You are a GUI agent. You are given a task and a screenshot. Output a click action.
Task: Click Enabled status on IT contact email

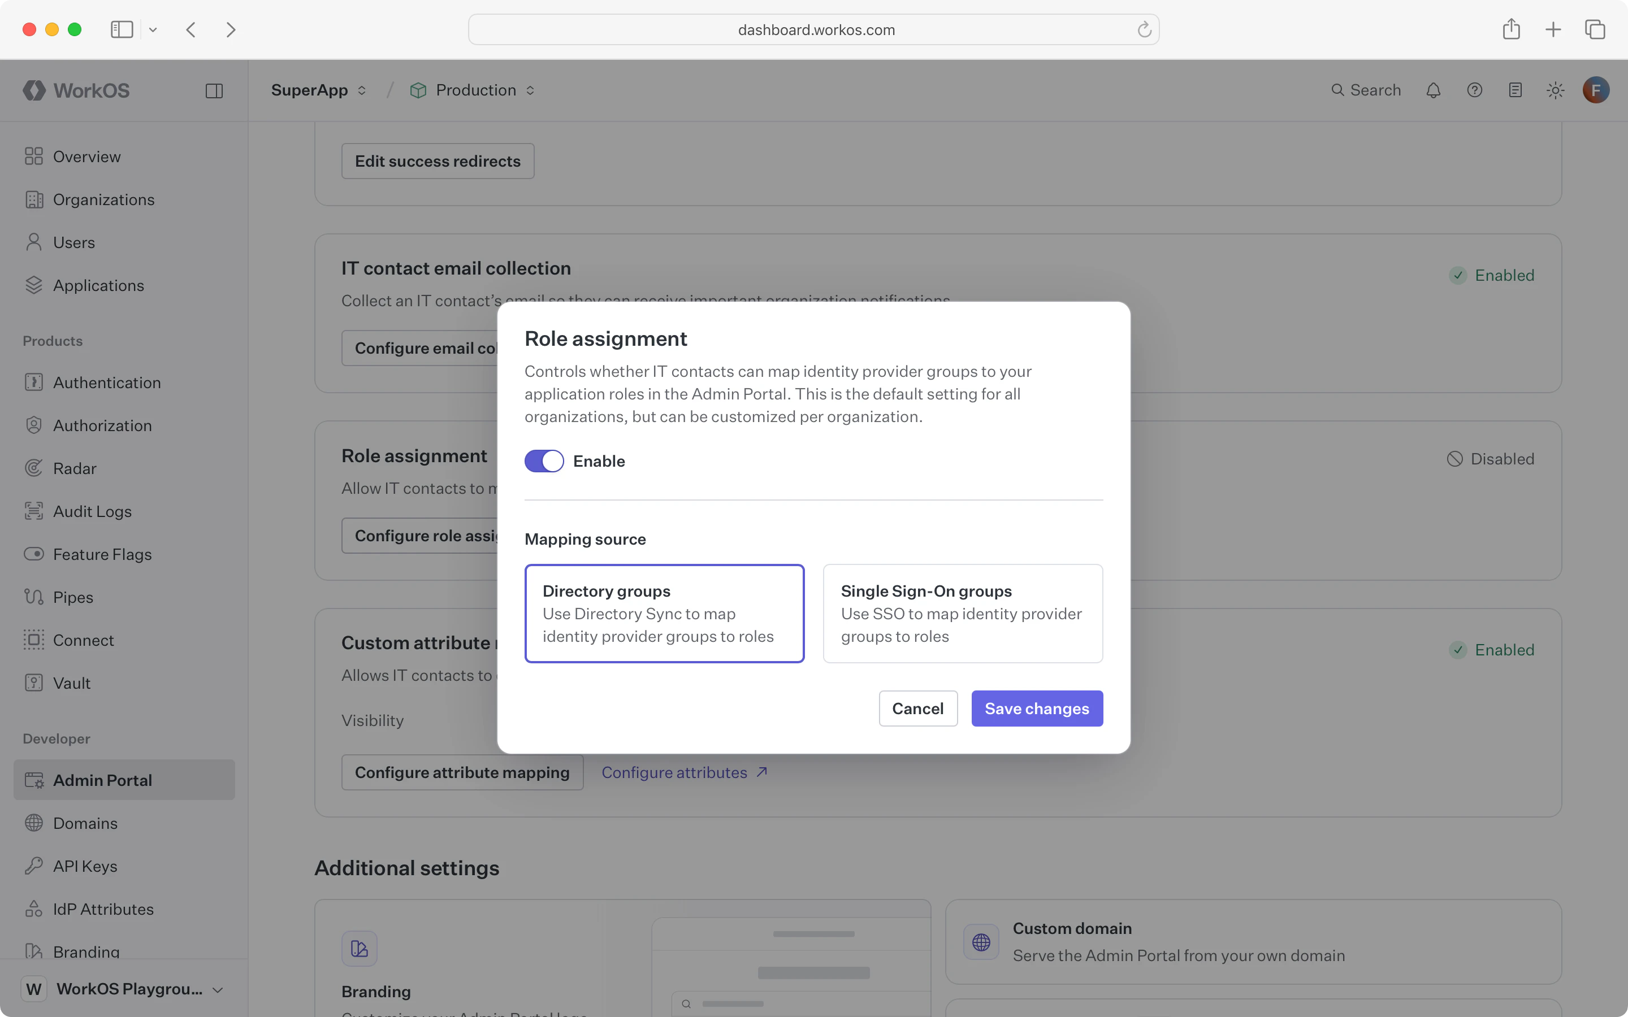(x=1491, y=275)
